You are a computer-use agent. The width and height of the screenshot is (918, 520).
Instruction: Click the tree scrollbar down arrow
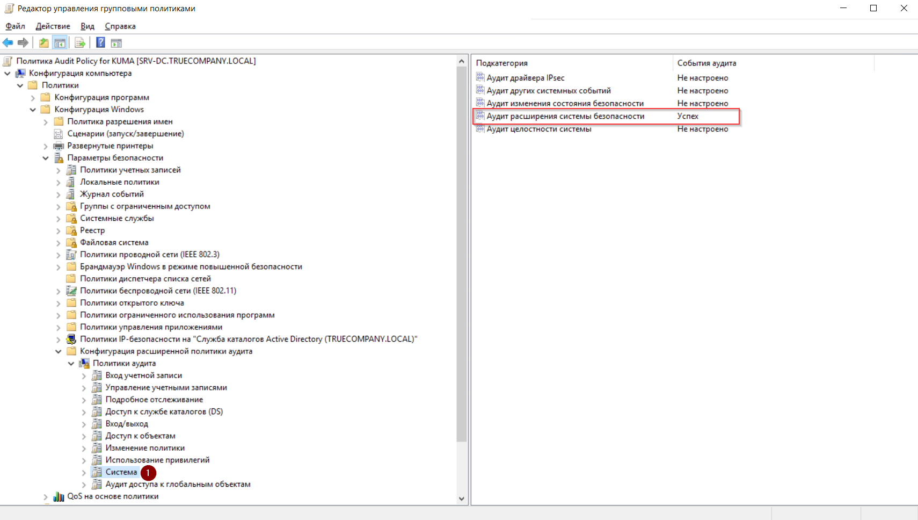[461, 499]
